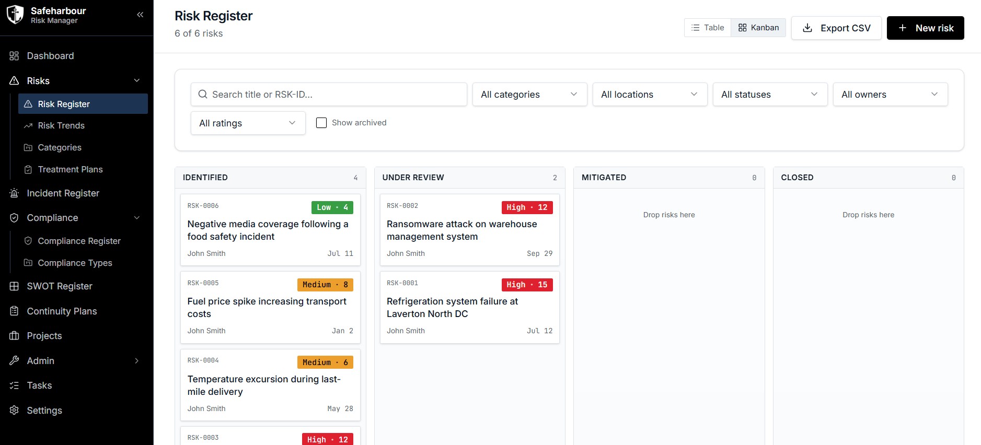981x445 pixels.
Task: Click the 6 of 6 risks count
Action: click(199, 33)
